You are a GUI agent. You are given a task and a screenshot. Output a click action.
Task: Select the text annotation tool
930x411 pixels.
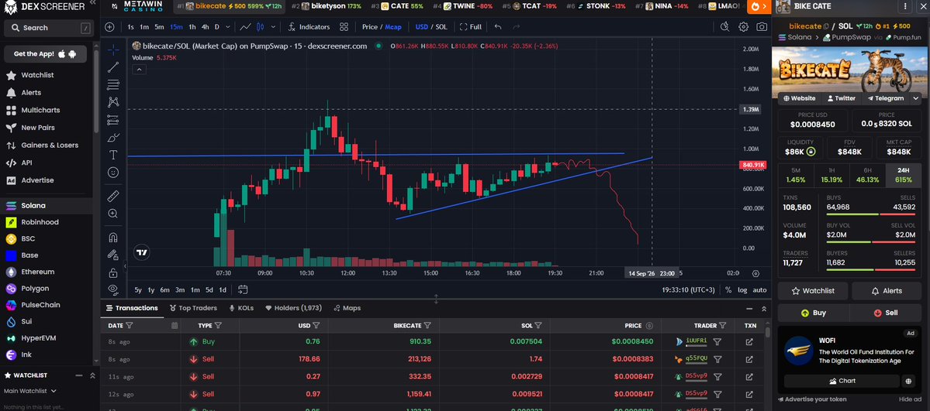tap(113, 155)
